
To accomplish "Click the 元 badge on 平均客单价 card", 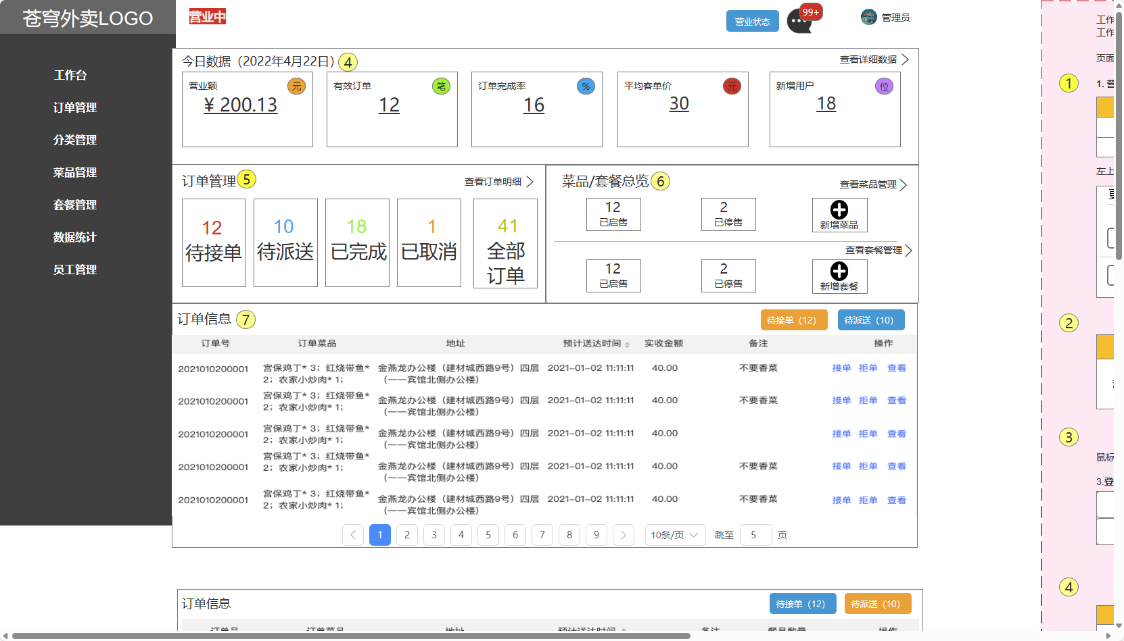I will tap(732, 86).
